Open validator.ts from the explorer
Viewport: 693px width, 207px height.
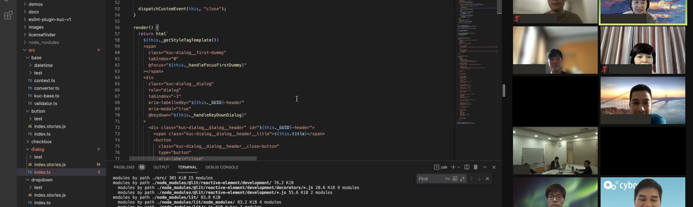coord(46,103)
